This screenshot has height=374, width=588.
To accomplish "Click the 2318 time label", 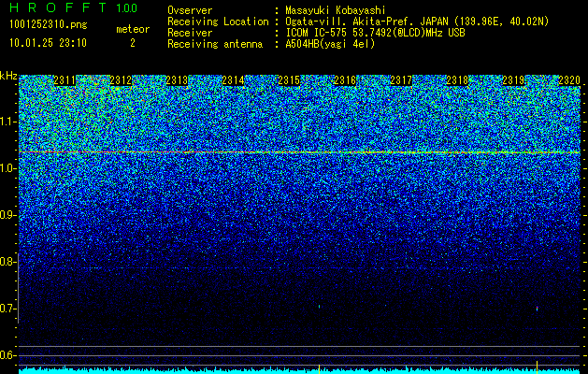I will tap(457, 80).
